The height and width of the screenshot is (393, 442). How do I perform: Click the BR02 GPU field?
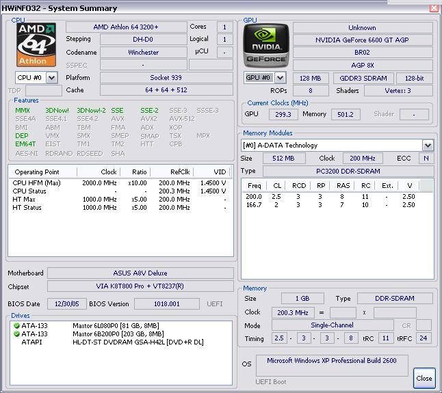363,53
